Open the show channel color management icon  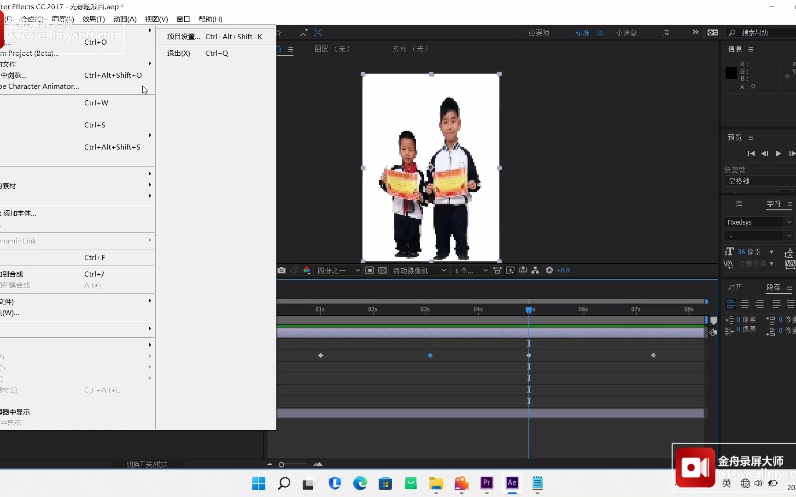coord(307,270)
